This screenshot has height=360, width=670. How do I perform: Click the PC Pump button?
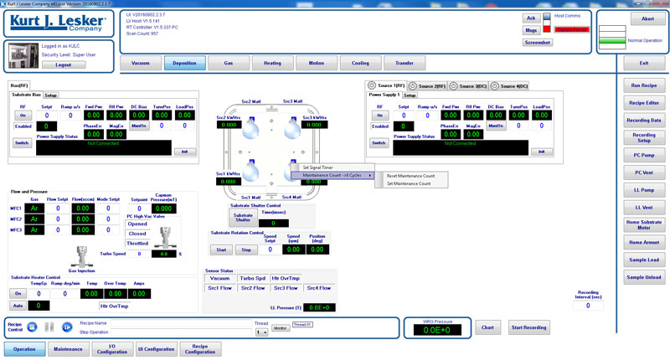point(644,155)
